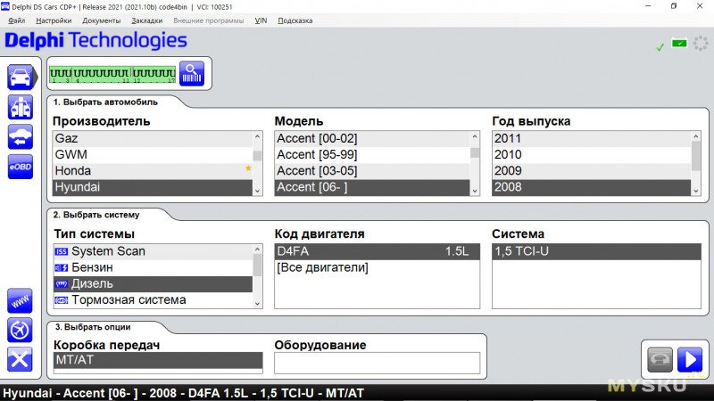Click the VIN scan magnifier button
This screenshot has height=401, width=714.
(x=192, y=74)
